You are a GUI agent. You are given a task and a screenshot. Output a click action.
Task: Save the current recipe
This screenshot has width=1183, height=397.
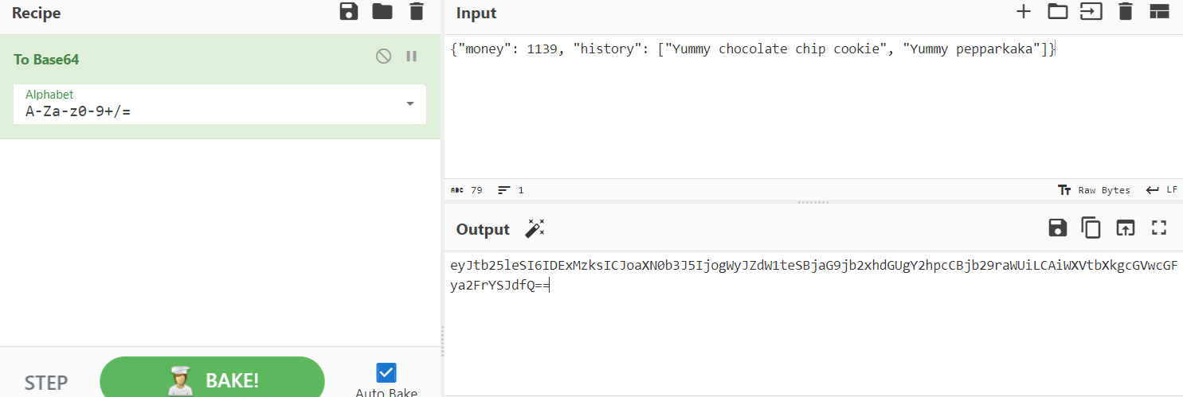point(349,12)
